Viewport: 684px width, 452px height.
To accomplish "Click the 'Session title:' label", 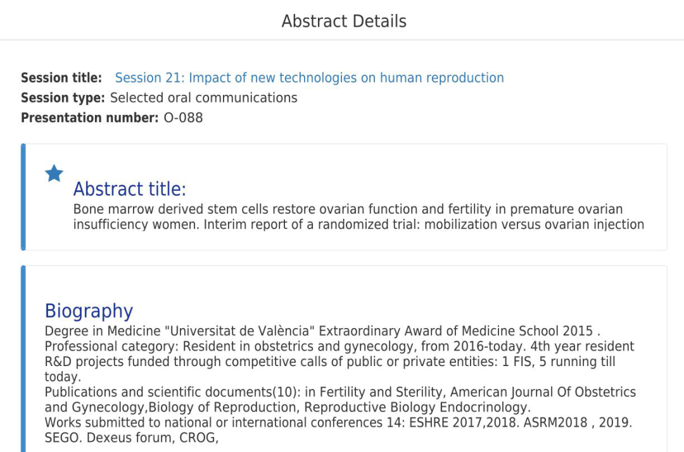I will (61, 78).
